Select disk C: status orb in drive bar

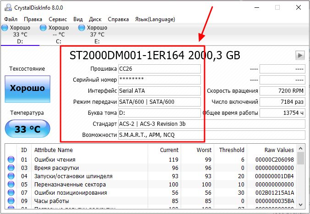[x=43, y=28]
